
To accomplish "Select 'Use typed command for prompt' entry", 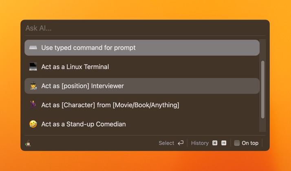I will point(88,48).
